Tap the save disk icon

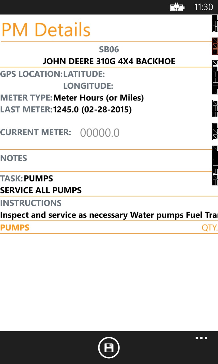(109, 348)
